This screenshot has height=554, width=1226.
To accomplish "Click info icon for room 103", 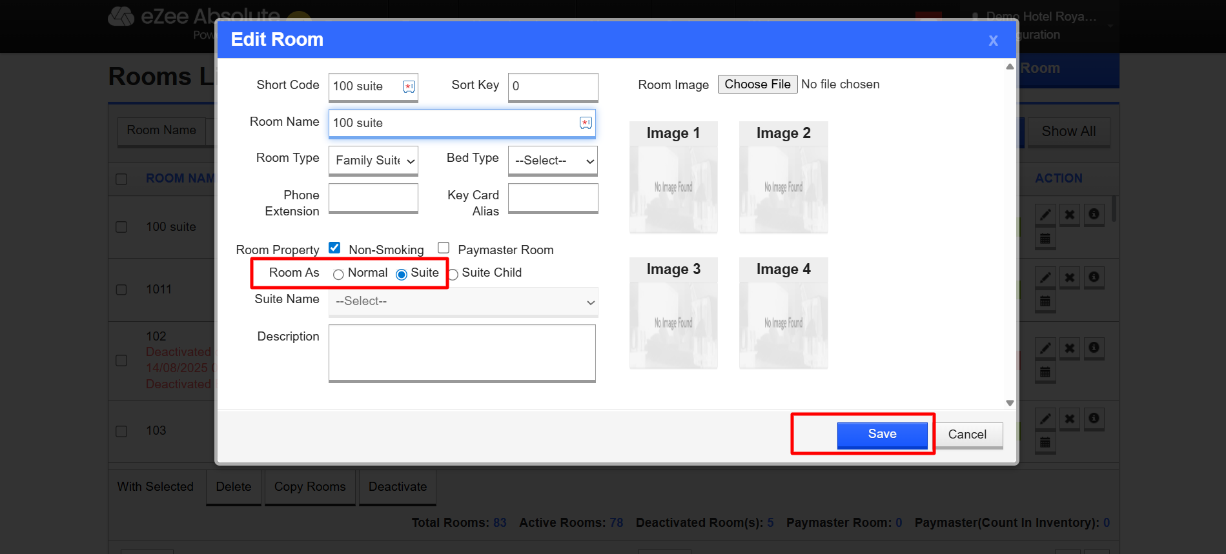I will (x=1094, y=419).
